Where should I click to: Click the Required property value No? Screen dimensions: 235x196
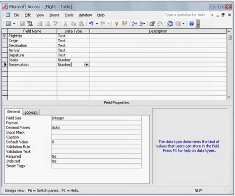coord(96,156)
